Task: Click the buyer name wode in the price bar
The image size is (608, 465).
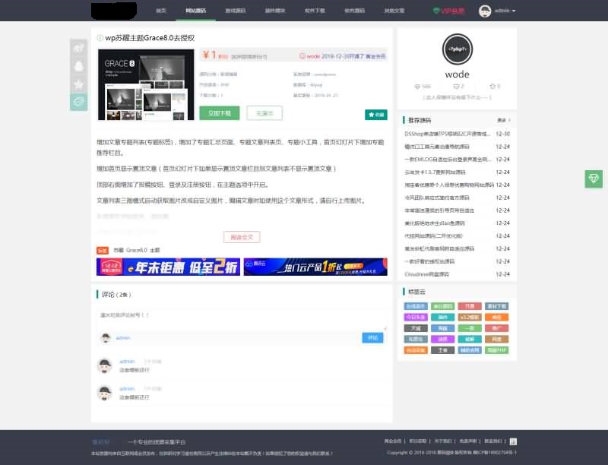Action: 313,56
